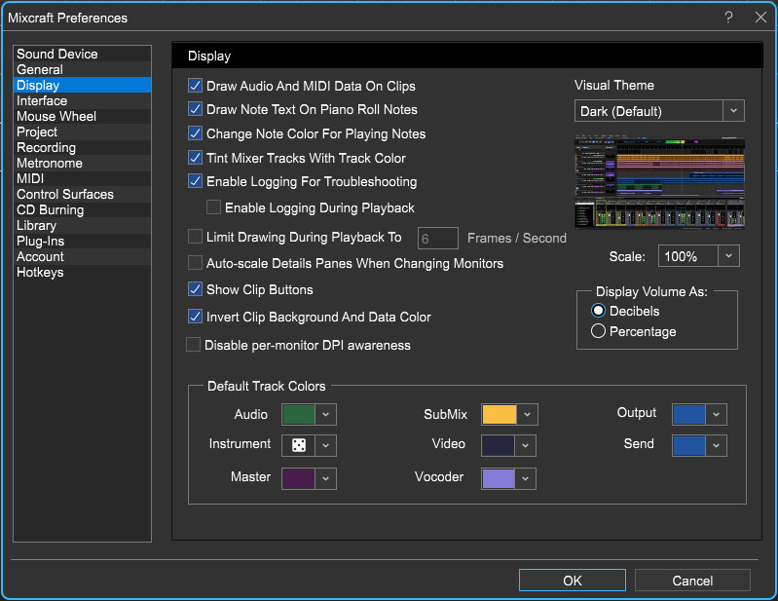This screenshot has width=778, height=601.
Task: Open General preferences page
Action: point(82,69)
